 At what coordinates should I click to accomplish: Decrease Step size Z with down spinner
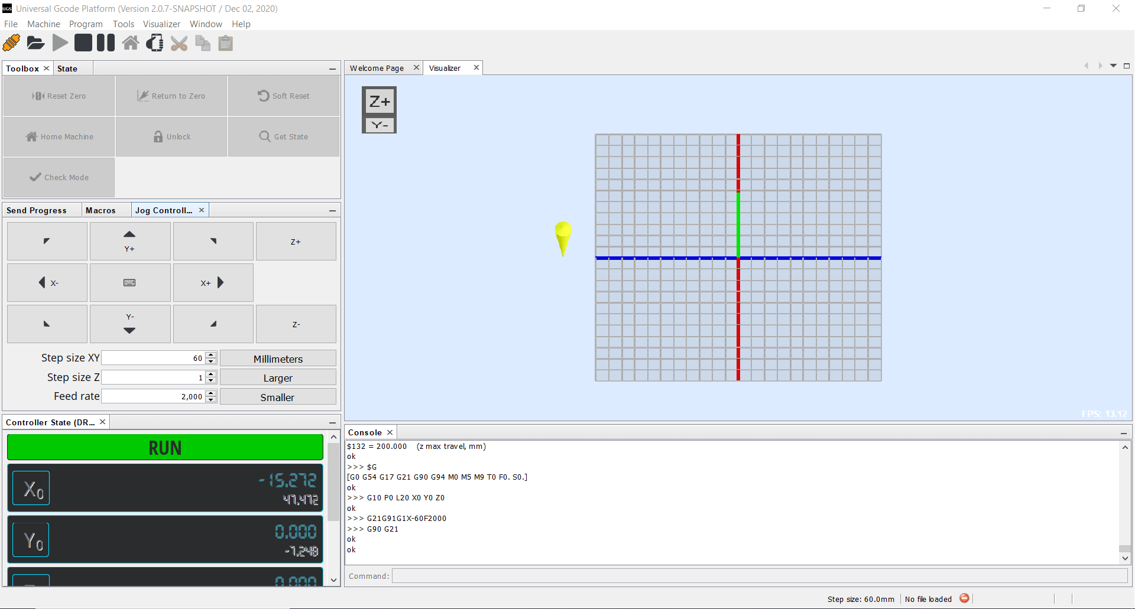pos(211,380)
